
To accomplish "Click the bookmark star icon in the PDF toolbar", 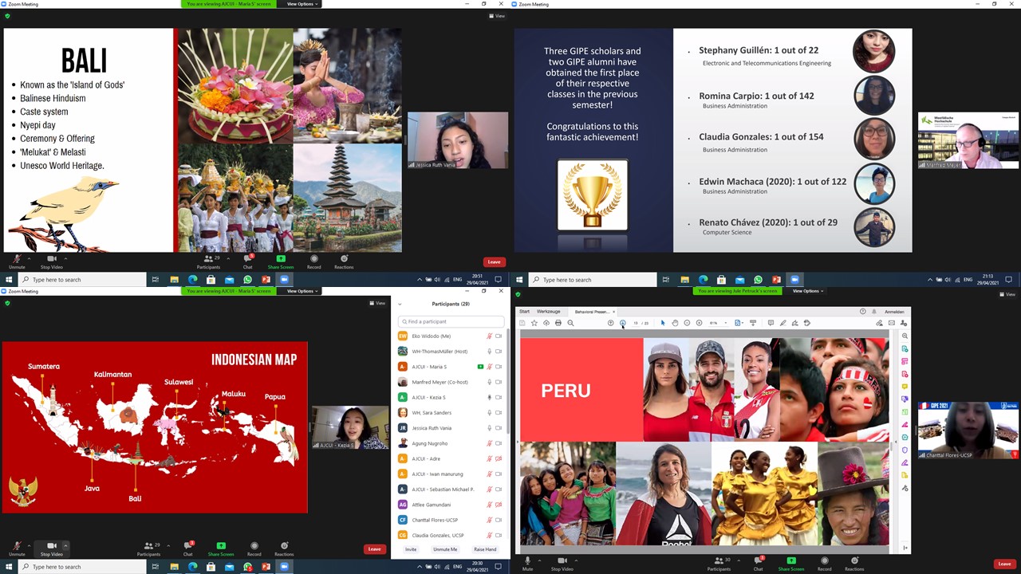I will click(x=534, y=323).
